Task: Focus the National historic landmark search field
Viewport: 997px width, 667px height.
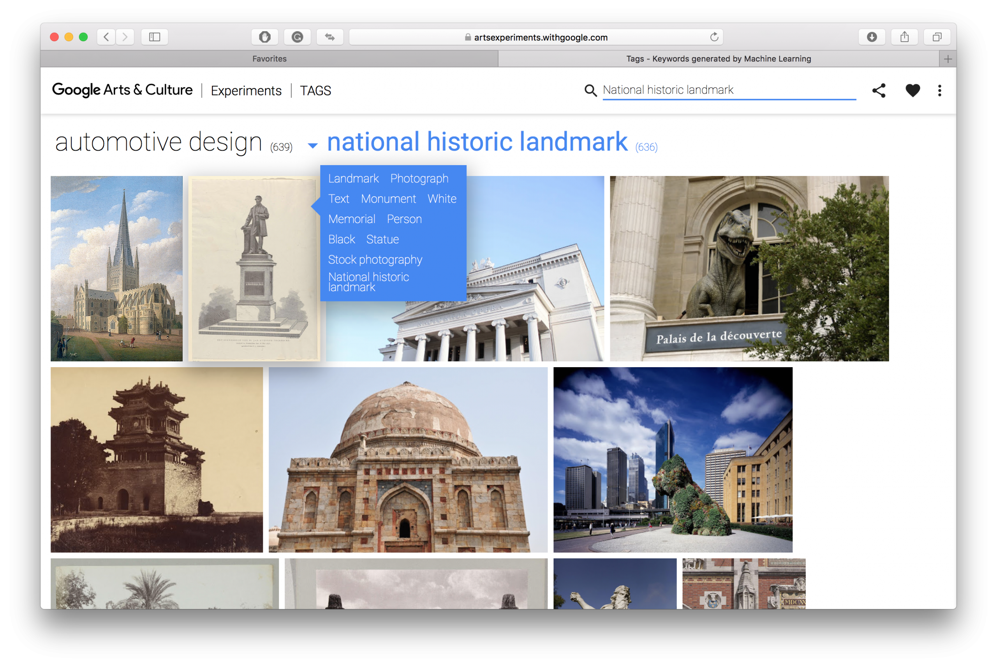Action: click(x=728, y=90)
